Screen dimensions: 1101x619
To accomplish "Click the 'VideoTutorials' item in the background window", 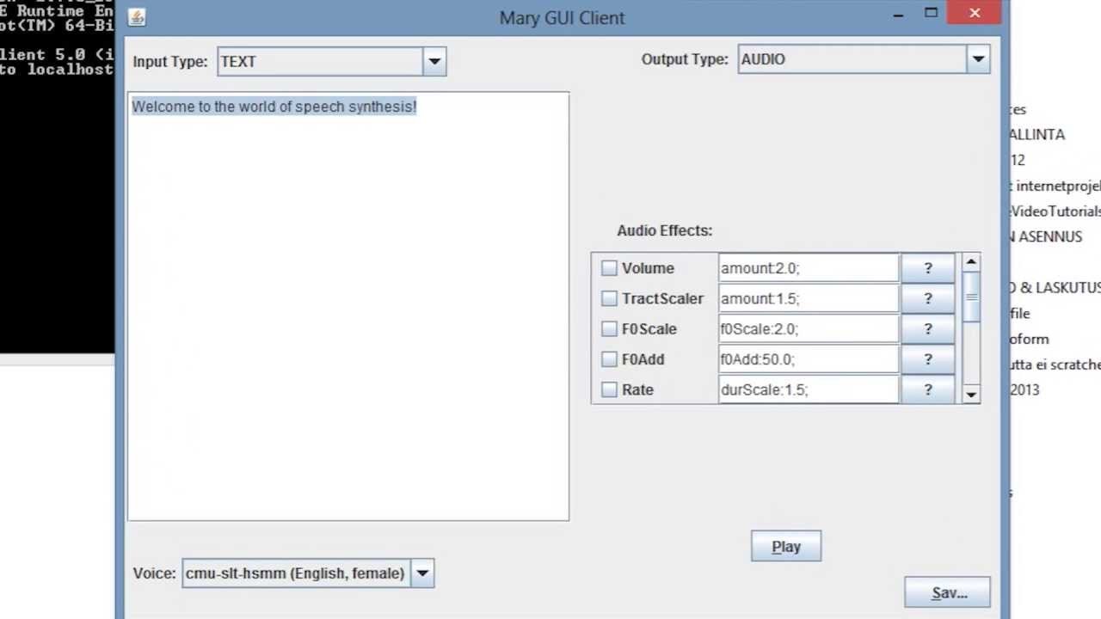I will (1057, 211).
